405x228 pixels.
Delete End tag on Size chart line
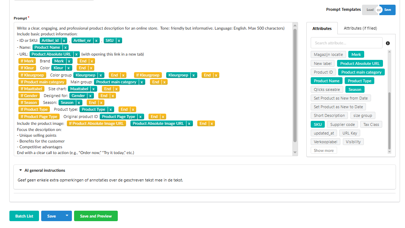click(116, 89)
